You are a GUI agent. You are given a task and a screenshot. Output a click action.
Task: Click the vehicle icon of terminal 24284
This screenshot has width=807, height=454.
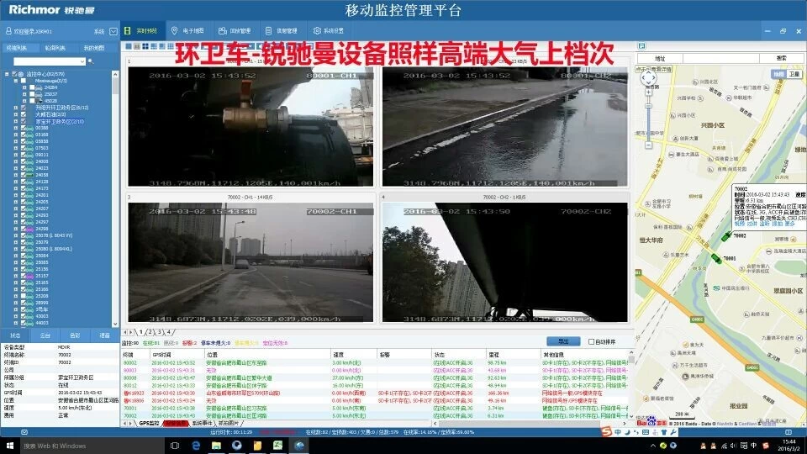point(40,87)
